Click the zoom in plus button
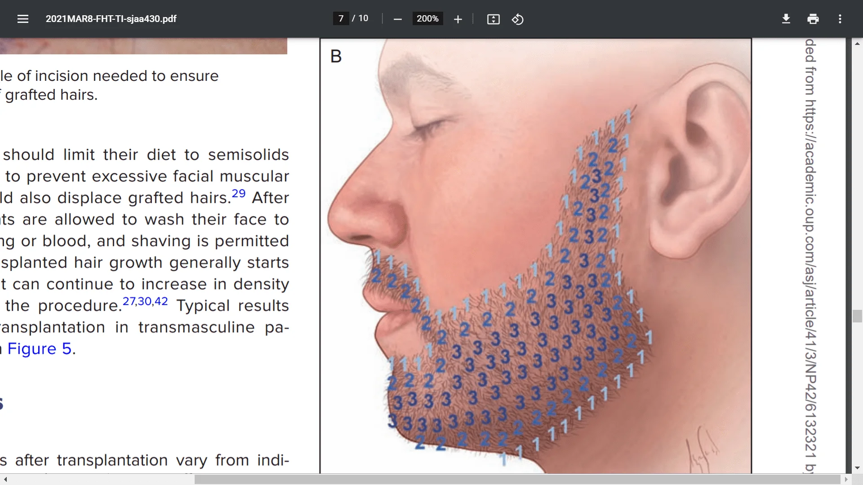The width and height of the screenshot is (863, 485). coord(458,19)
